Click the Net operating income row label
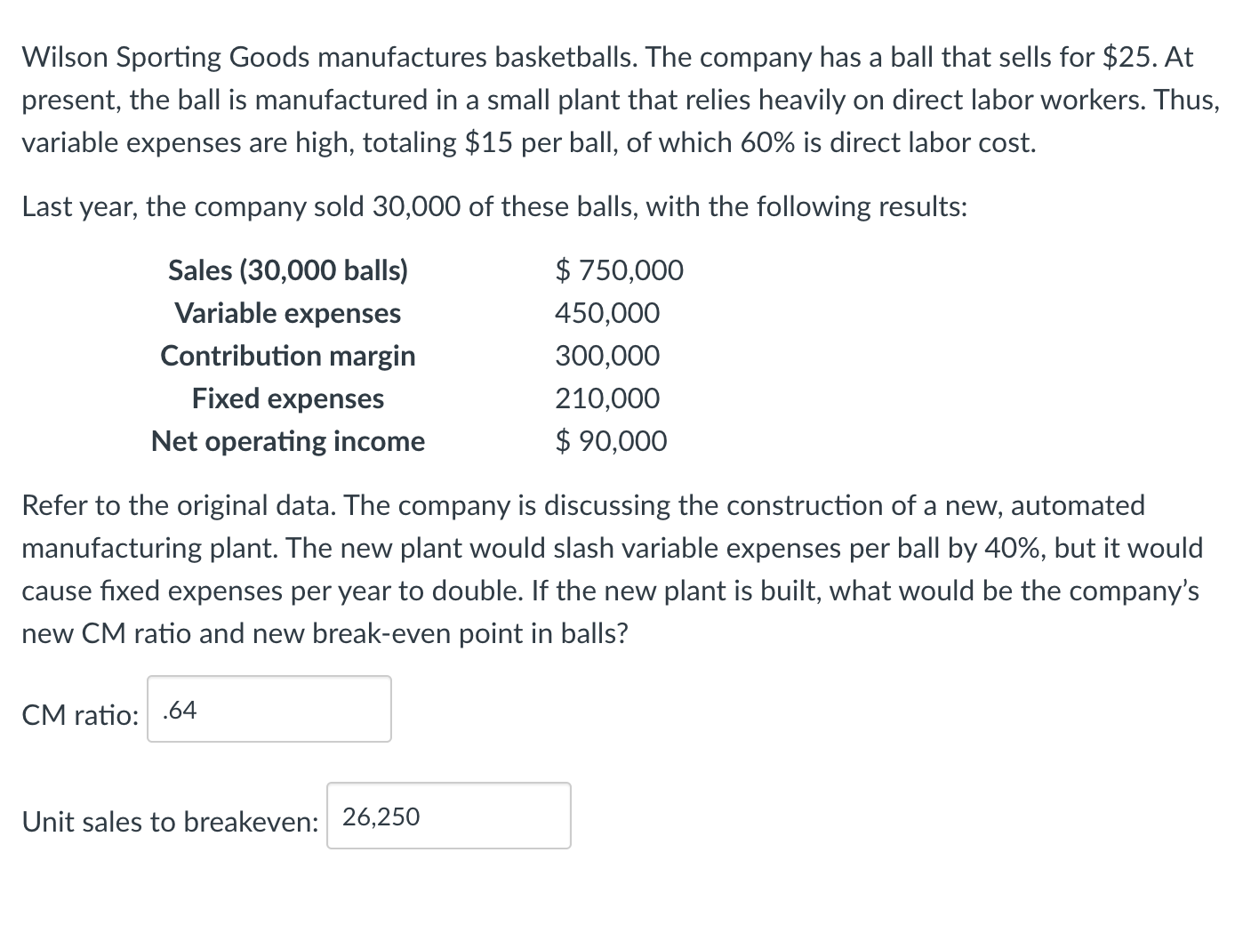Screen dimensions: 1259x925 288,441
